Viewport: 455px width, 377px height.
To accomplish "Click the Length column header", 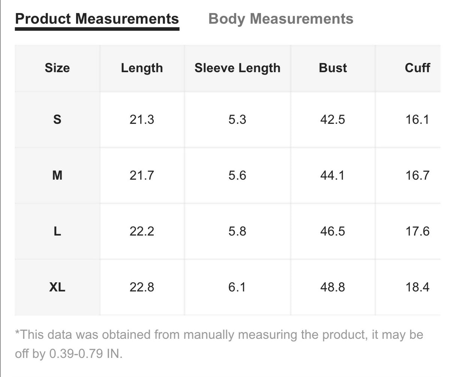I will pyautogui.click(x=142, y=68).
